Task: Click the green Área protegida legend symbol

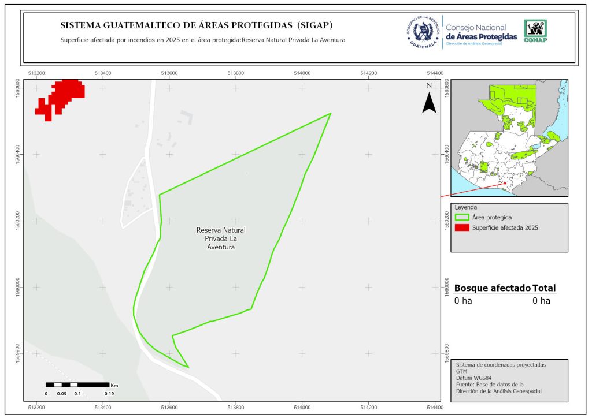Action: coord(461,217)
